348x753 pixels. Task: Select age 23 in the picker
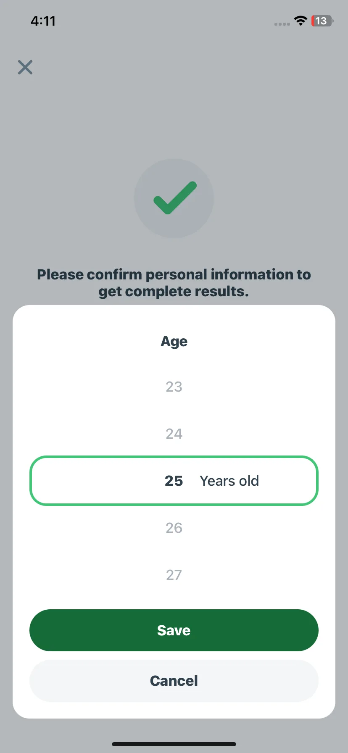click(174, 387)
